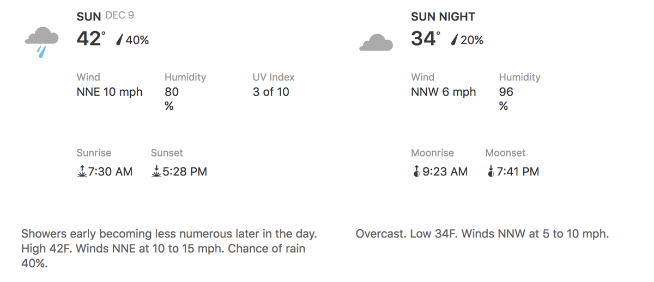Click the raindrop icon next to 40%
Viewport: 654px width, 282px height.
120,40
